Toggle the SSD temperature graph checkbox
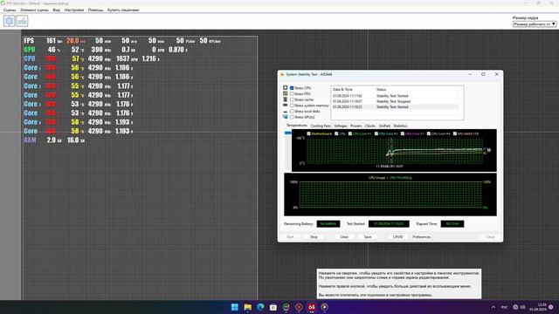Viewport: 559px width, 314px height. pos(455,133)
